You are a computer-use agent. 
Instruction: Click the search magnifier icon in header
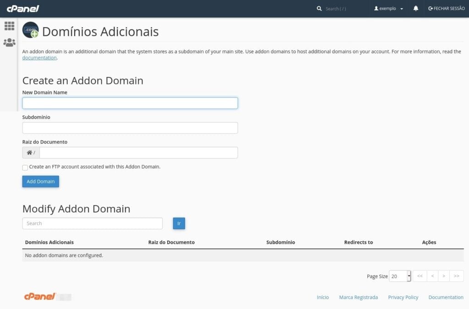(x=319, y=9)
